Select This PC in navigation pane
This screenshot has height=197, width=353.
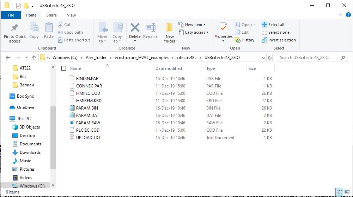[x=24, y=119]
